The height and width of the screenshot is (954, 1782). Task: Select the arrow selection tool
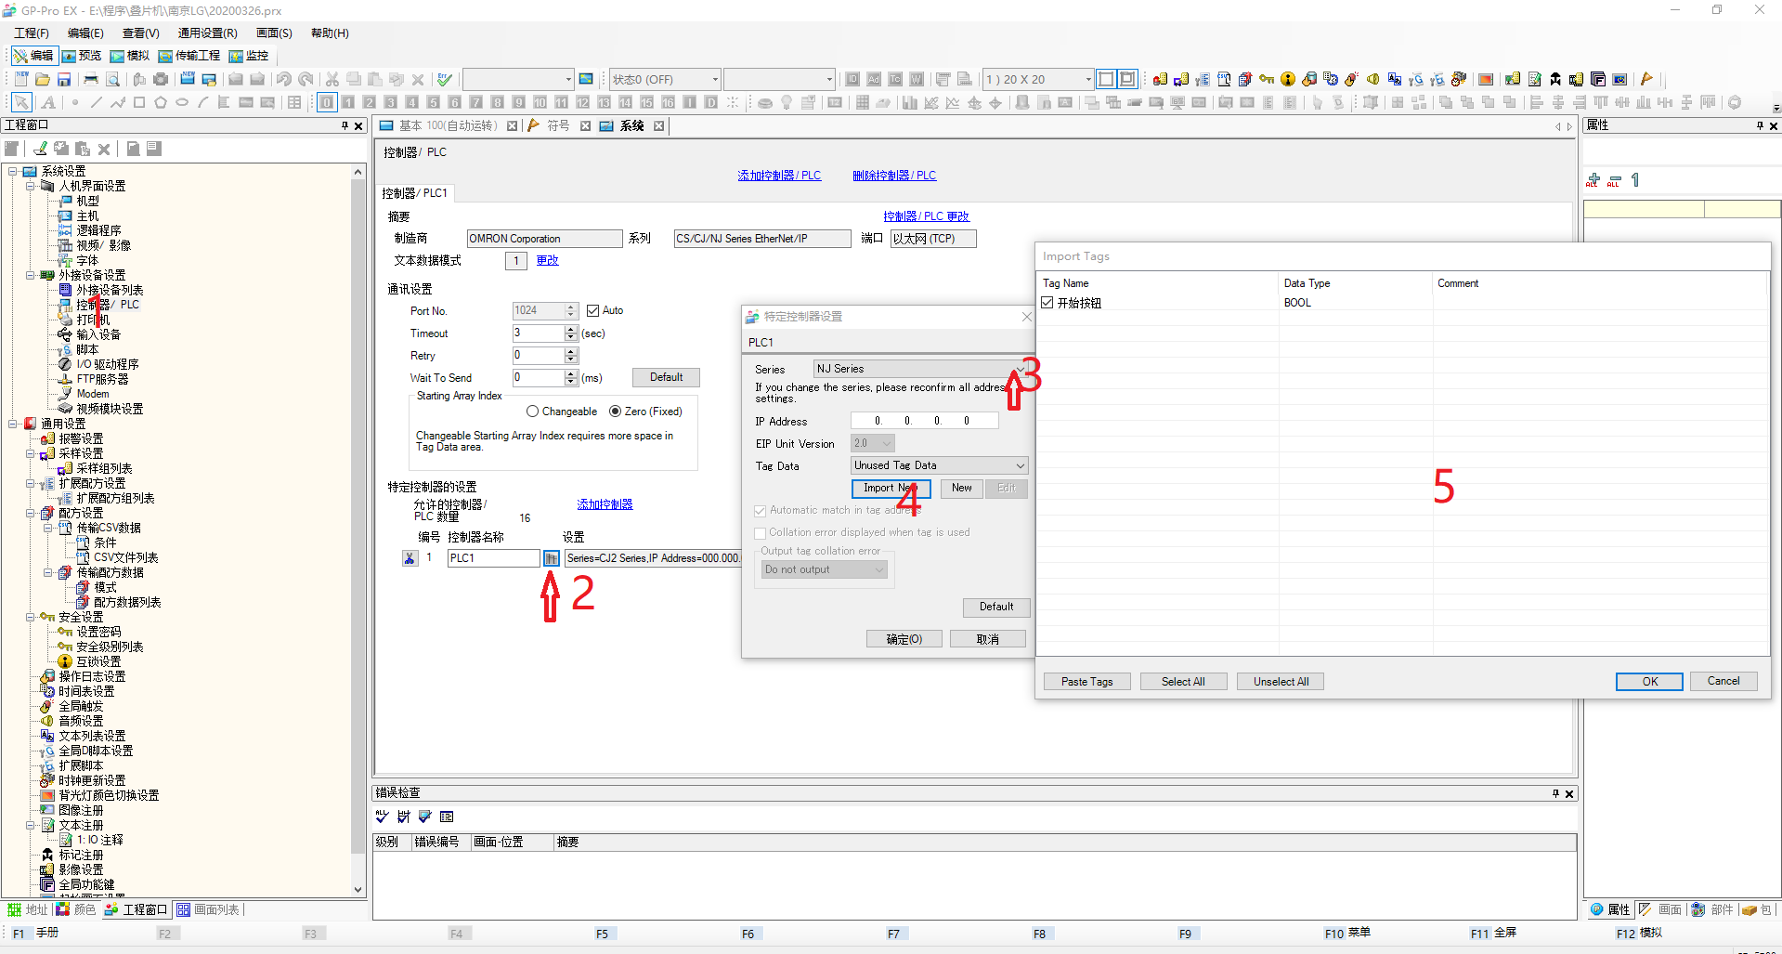21,102
